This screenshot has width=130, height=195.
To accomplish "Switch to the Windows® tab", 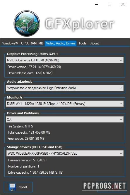I will [10, 43].
